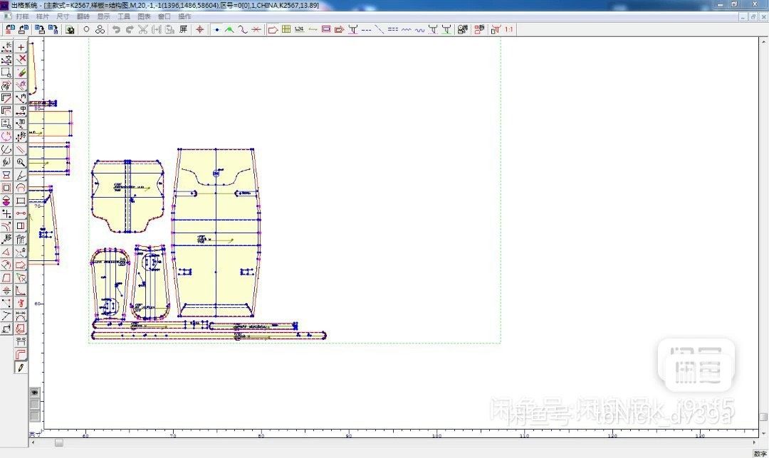Screen dimensions: 769x458
Task: Toggle the blue point display button
Action: pyautogui.click(x=216, y=30)
